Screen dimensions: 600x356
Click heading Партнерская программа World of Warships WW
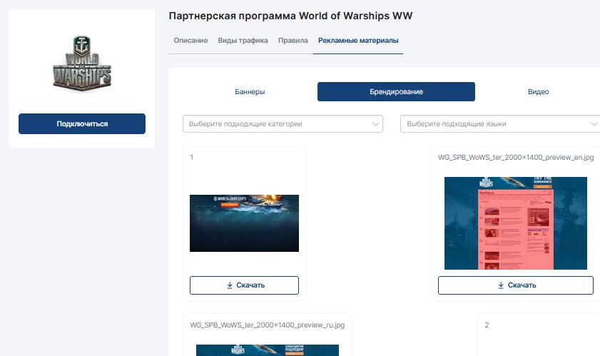[290, 16]
